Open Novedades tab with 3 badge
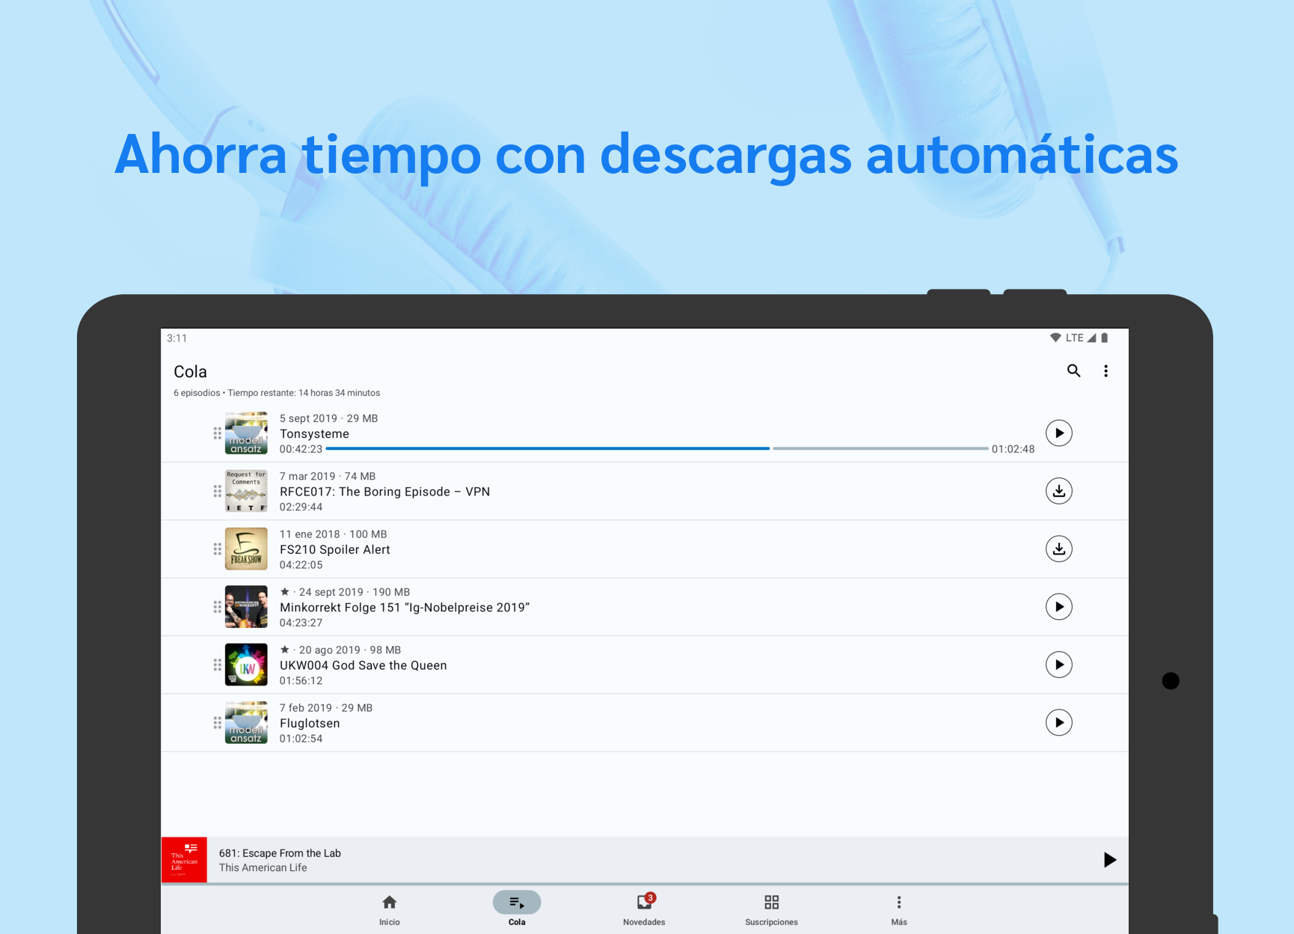 pyautogui.click(x=644, y=909)
